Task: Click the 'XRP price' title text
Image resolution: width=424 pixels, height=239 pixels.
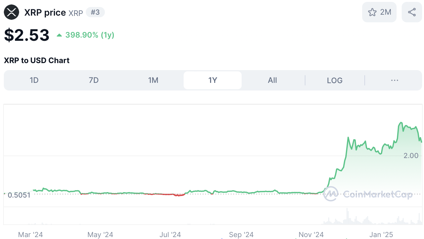Action: (x=45, y=13)
